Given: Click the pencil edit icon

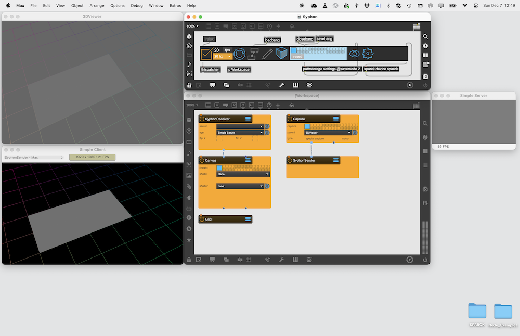Looking at the screenshot, I should [268, 54].
